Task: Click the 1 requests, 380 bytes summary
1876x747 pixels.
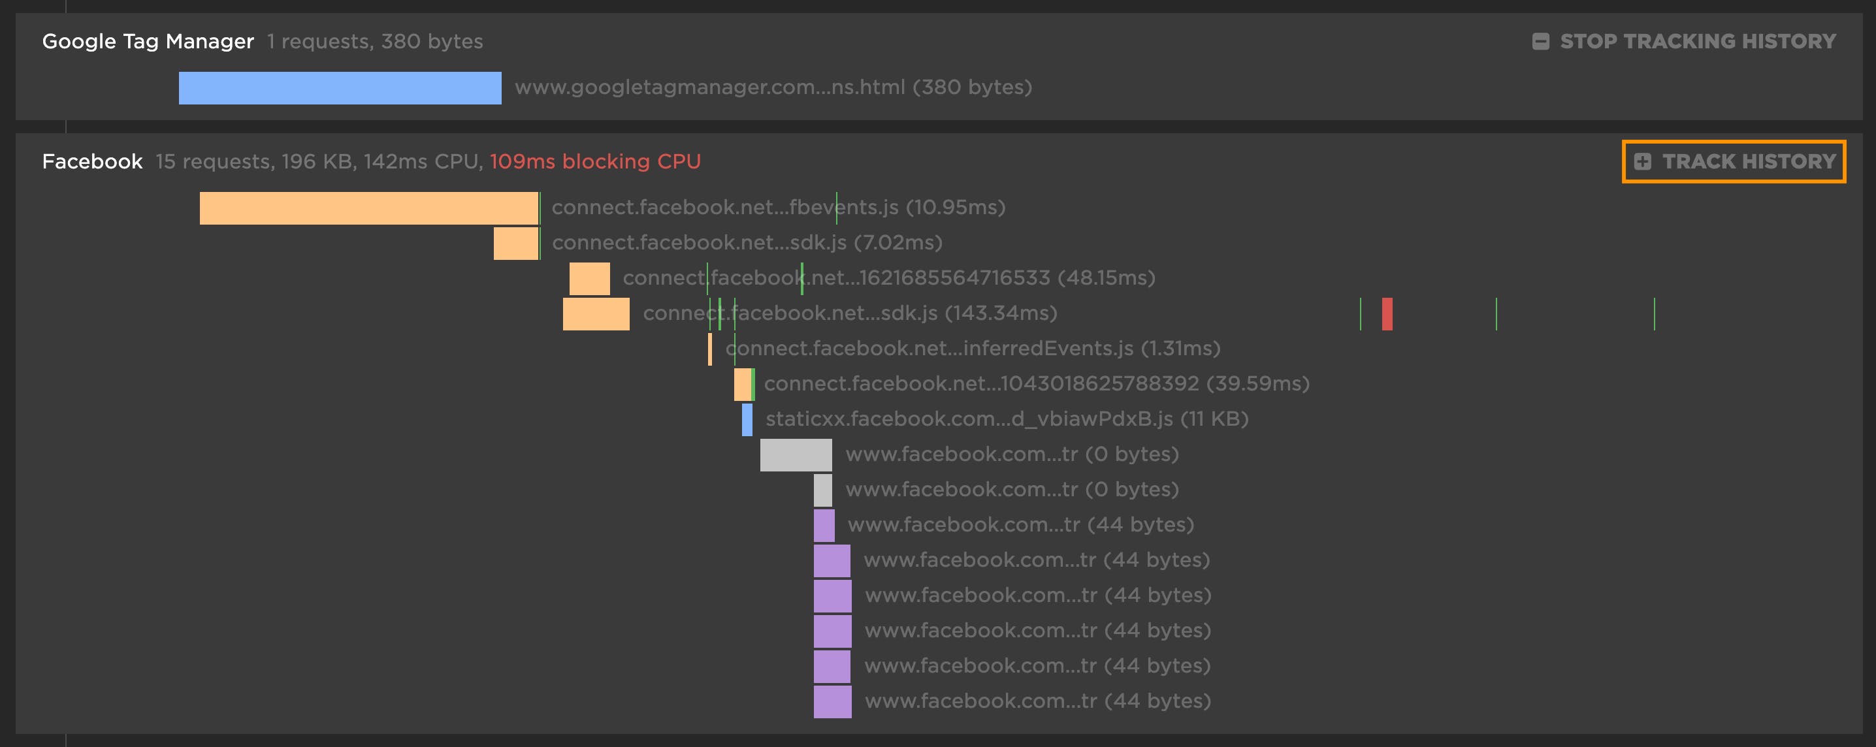Action: point(375,42)
